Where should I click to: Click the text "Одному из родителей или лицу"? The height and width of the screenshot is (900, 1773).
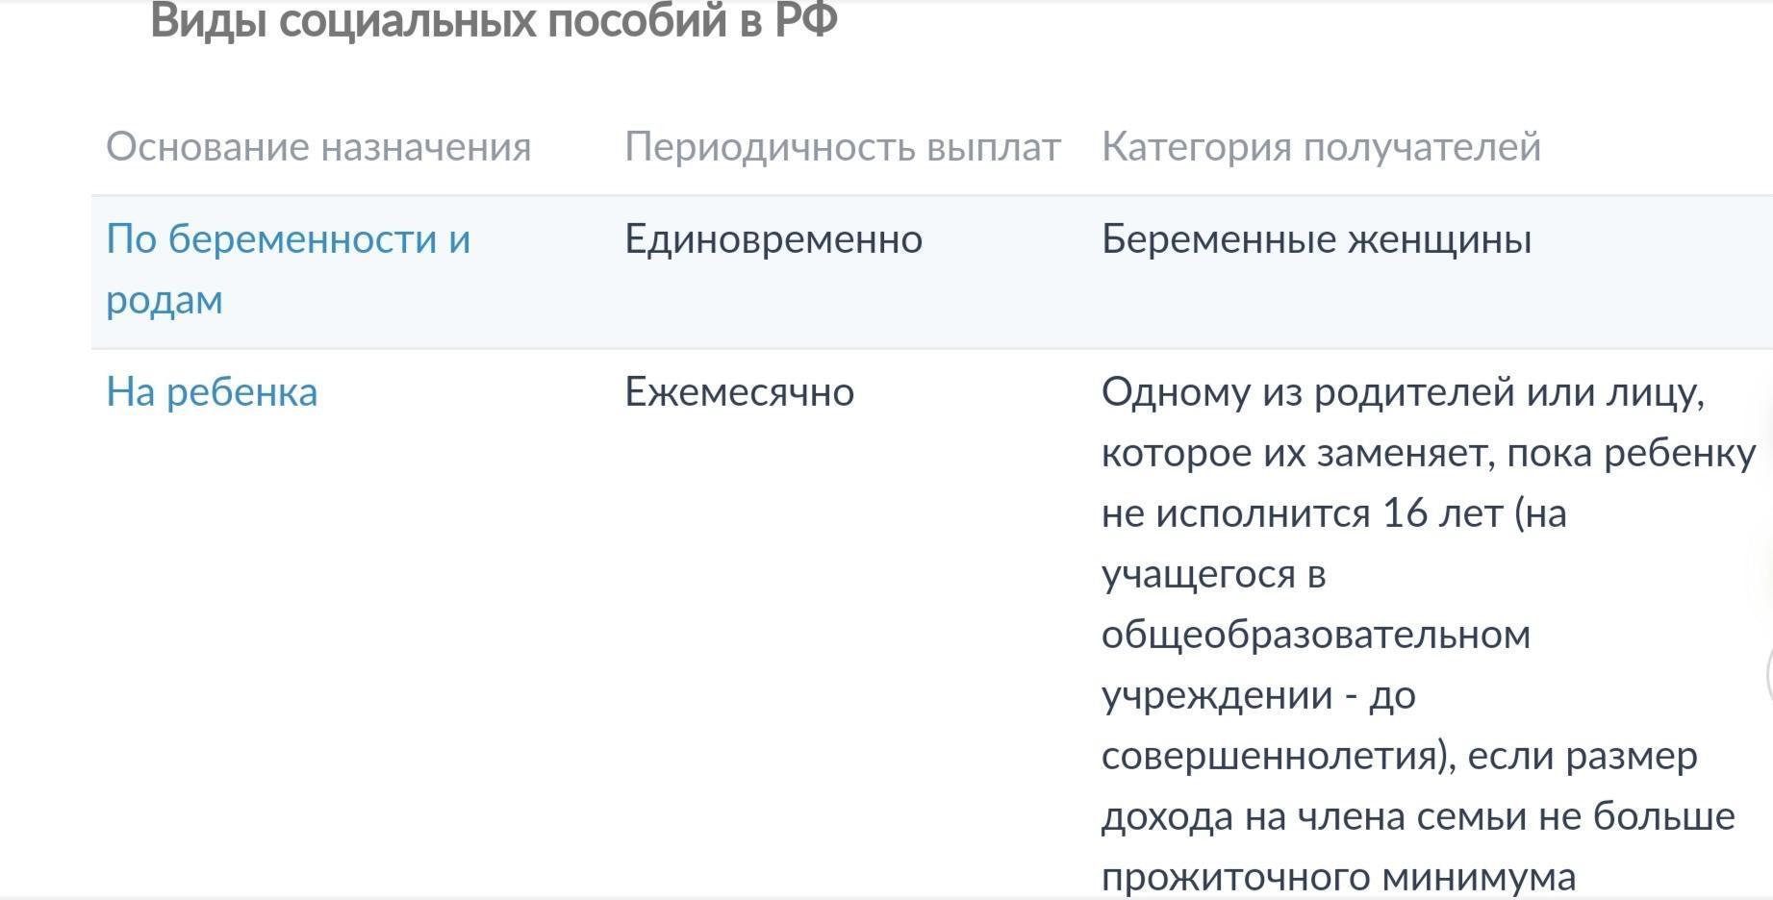1402,392
